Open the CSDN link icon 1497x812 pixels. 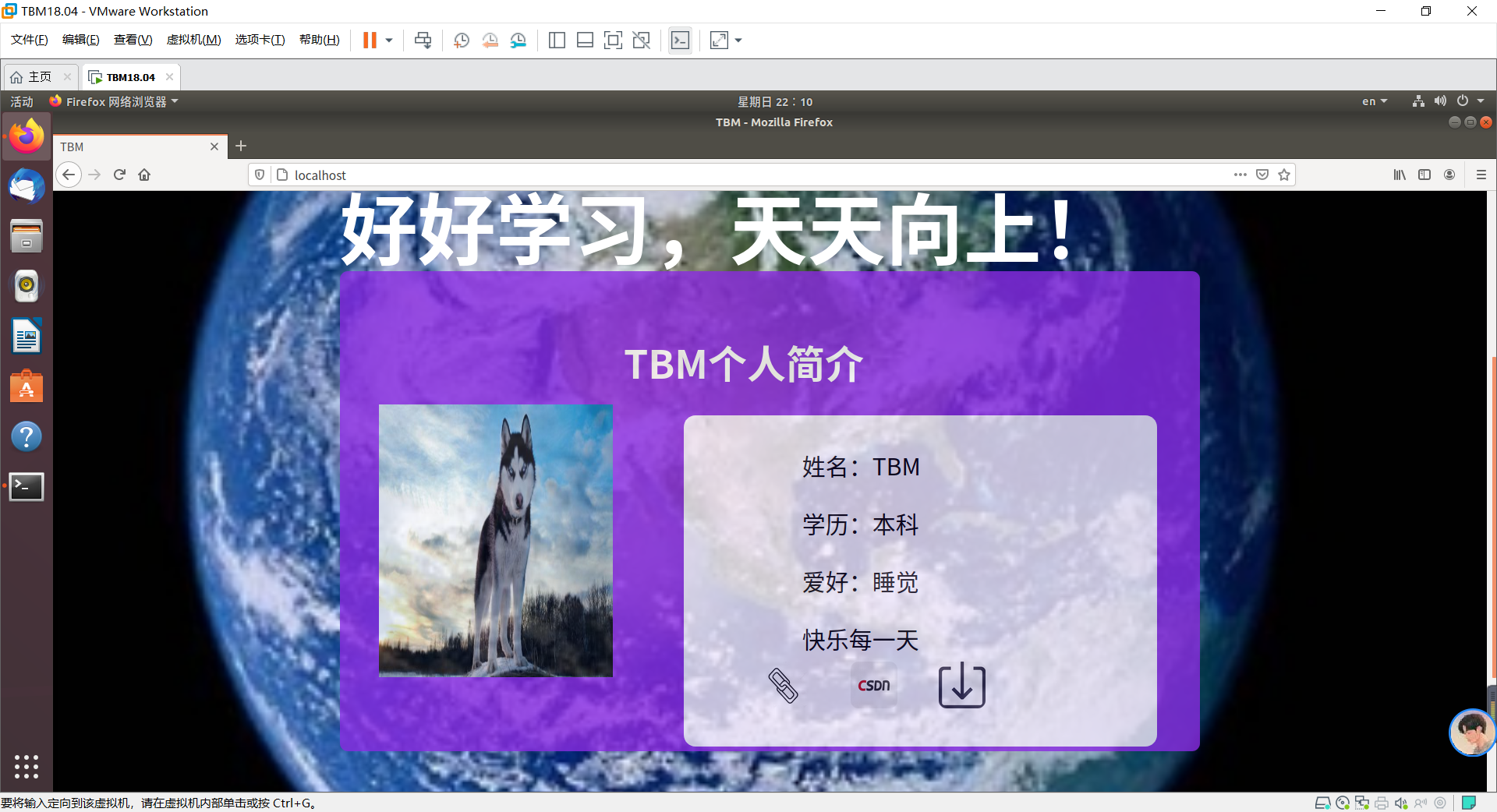point(873,686)
